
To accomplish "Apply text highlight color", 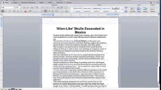I will pos(30,11).
